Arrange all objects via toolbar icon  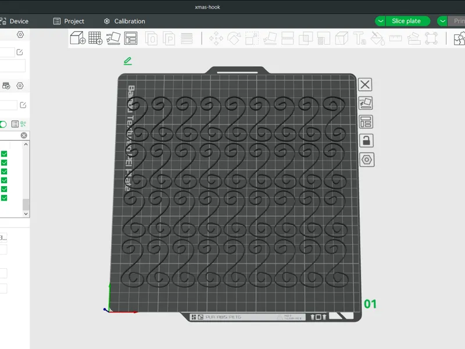pyautogui.click(x=131, y=38)
